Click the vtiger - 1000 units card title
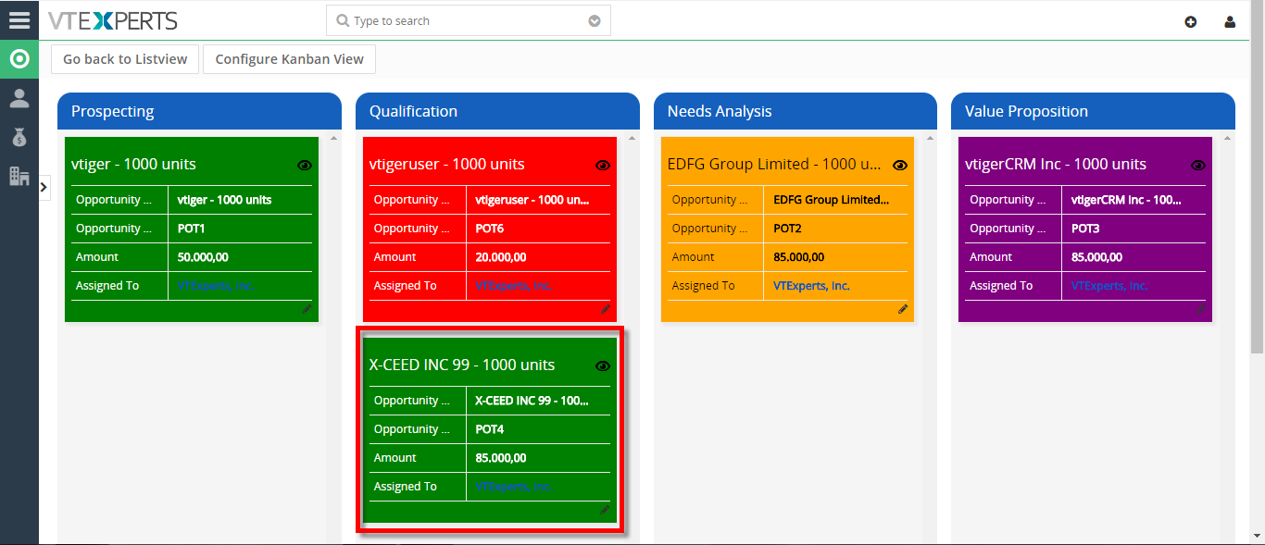The image size is (1265, 545). [x=133, y=164]
